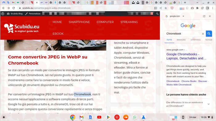216x121 pixels.
Task: Click the admin bar search magnifier
Action: pyautogui.click(x=157, y=14)
